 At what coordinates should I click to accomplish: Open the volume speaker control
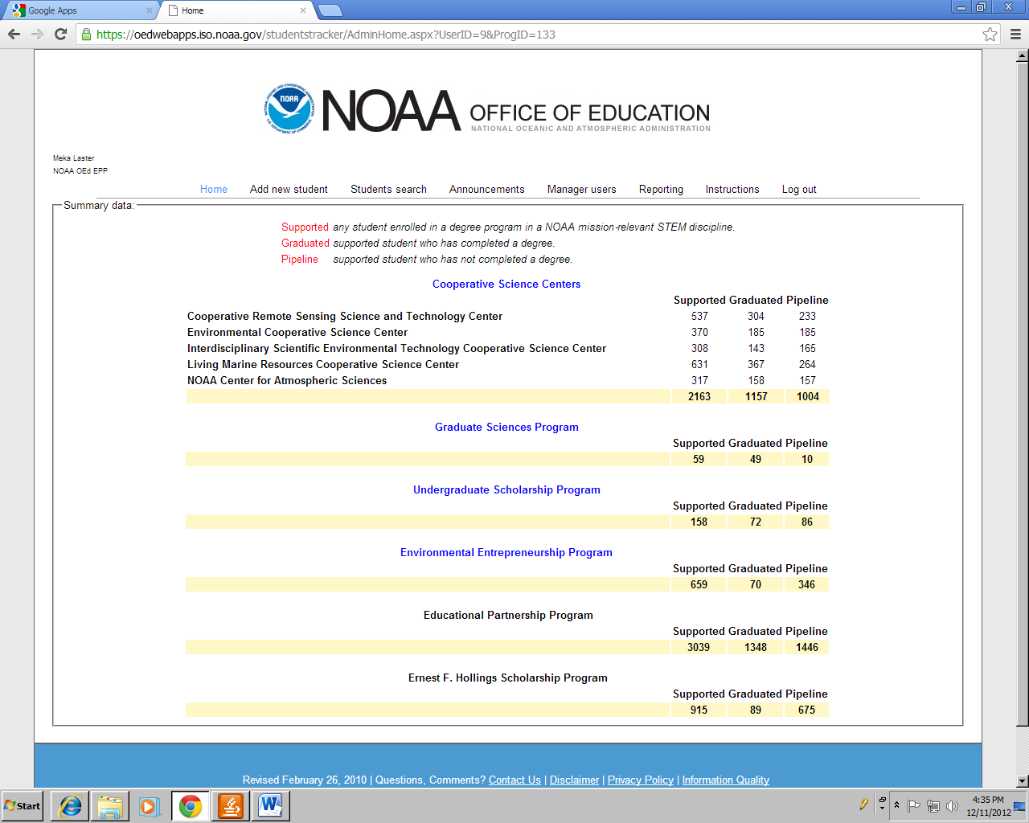coord(953,806)
